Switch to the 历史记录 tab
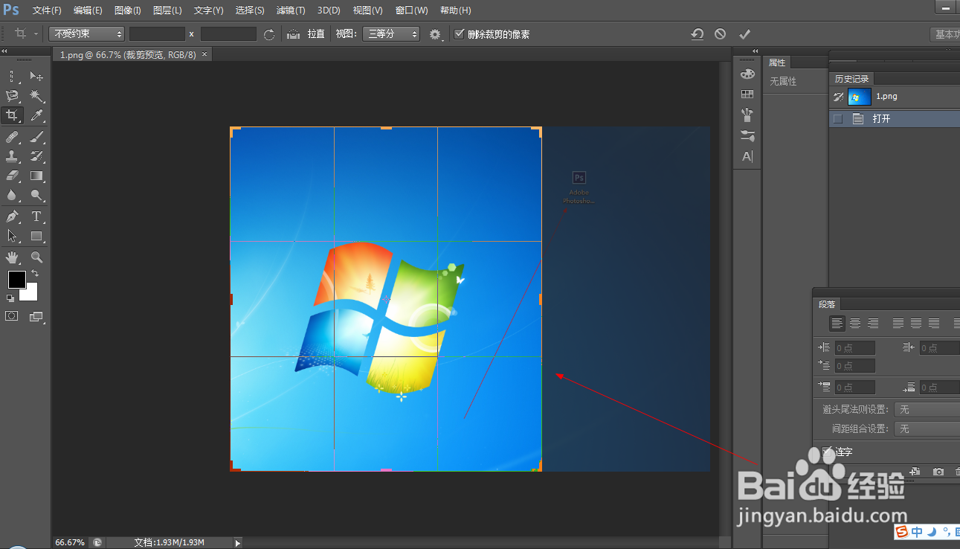The image size is (960, 549). 851,79
